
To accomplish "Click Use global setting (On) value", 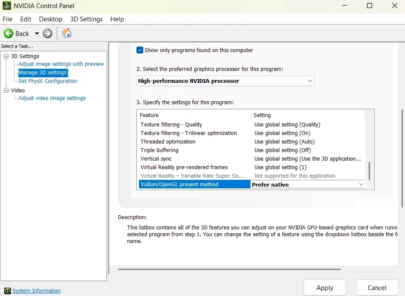I will click(x=282, y=133).
